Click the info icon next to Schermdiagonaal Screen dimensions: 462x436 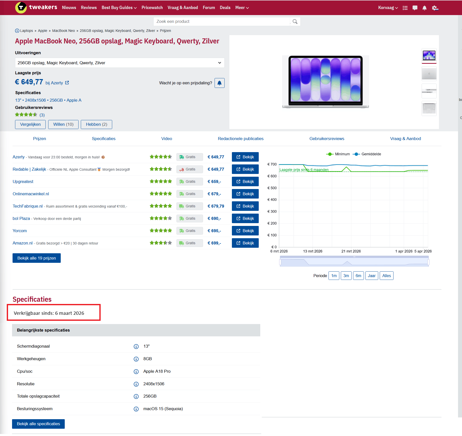pos(136,346)
